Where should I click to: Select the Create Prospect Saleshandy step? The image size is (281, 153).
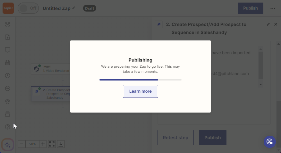pos(51,94)
